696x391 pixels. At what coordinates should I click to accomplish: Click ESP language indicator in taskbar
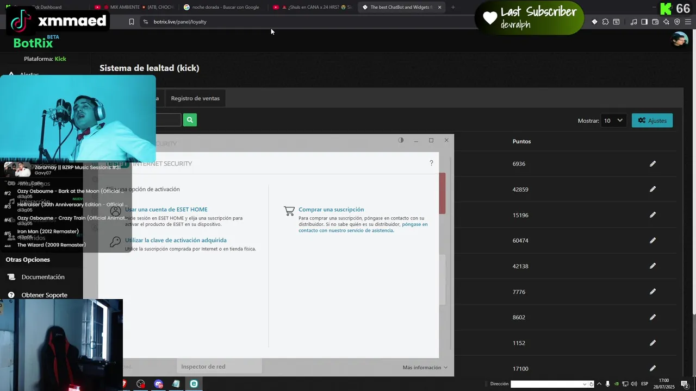644,384
